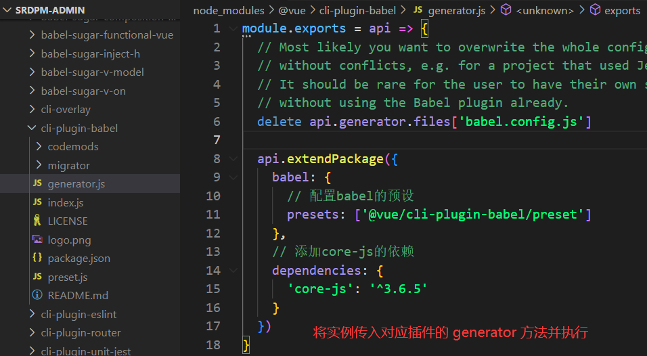Screen dimensions: 647x356
Task: Place cursor on empty line 7
Action: 445,140
